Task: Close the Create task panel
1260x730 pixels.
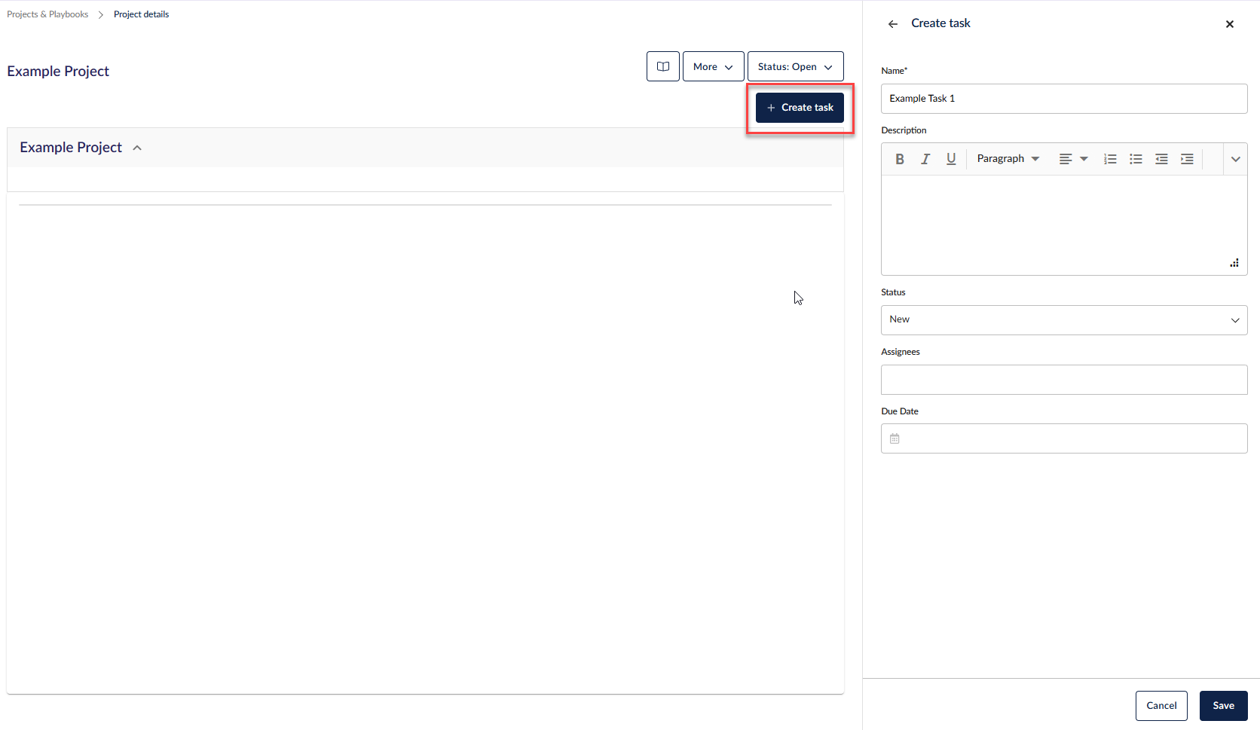Action: click(x=1229, y=24)
